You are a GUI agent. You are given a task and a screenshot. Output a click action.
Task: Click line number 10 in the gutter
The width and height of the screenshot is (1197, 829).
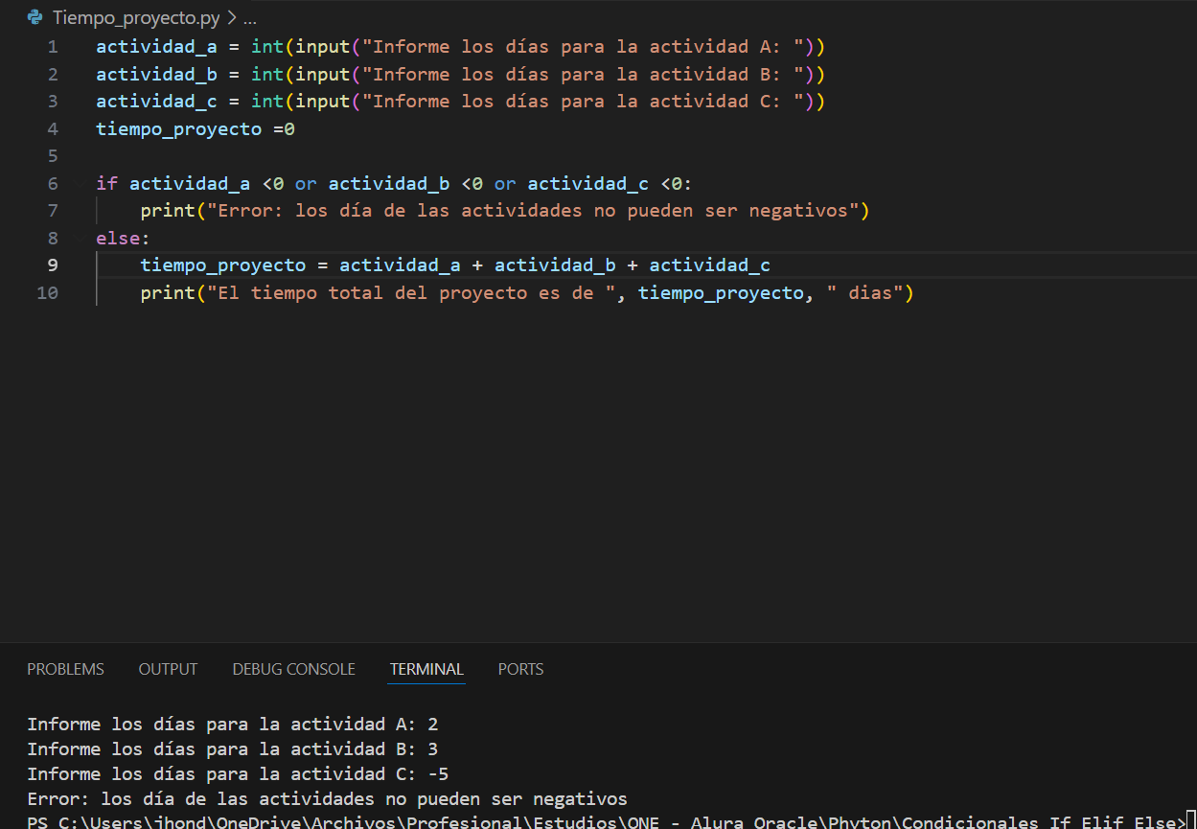(x=47, y=292)
